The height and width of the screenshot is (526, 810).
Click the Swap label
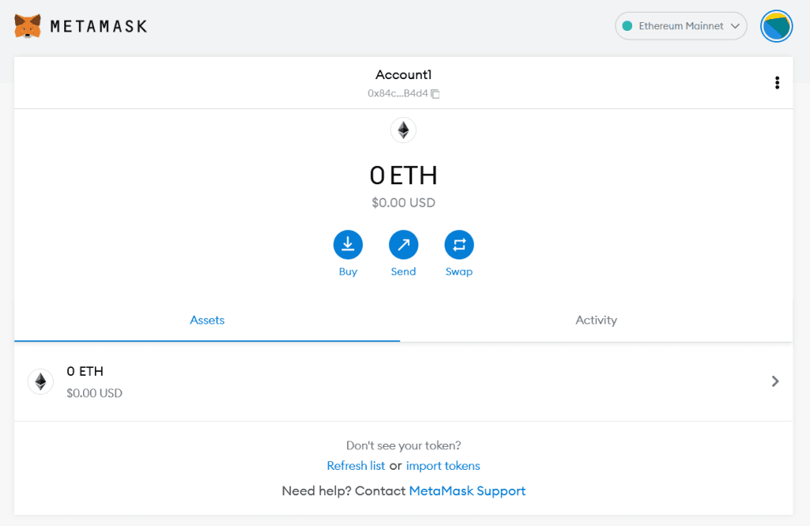pos(460,271)
